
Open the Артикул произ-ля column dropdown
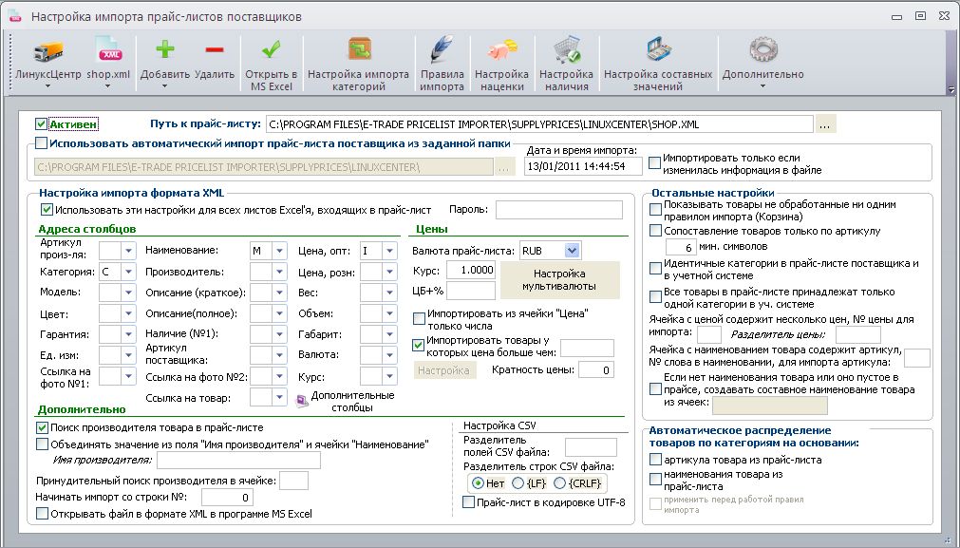[x=128, y=251]
